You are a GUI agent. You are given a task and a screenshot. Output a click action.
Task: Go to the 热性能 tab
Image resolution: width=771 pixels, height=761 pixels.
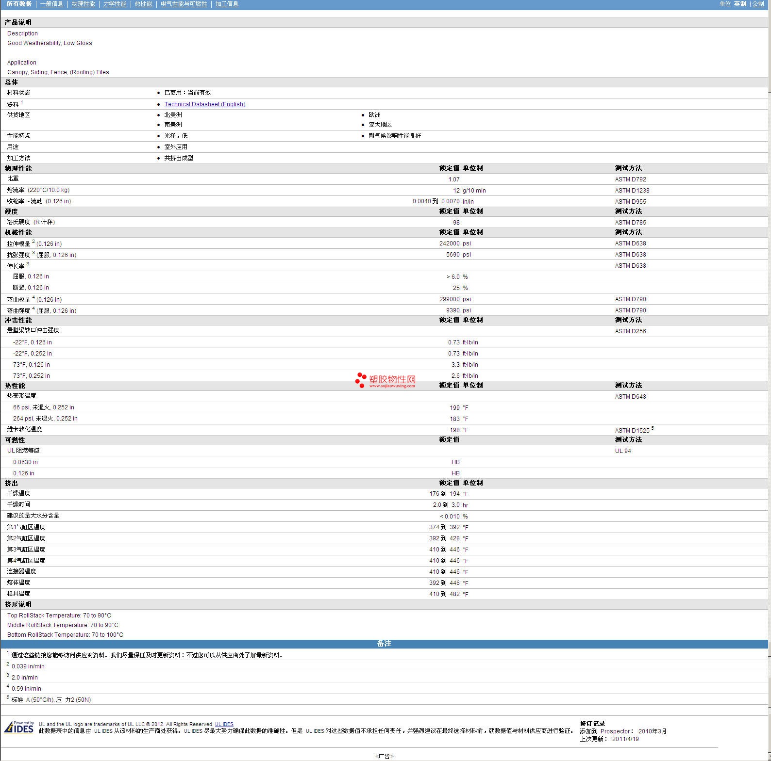pos(143,4)
